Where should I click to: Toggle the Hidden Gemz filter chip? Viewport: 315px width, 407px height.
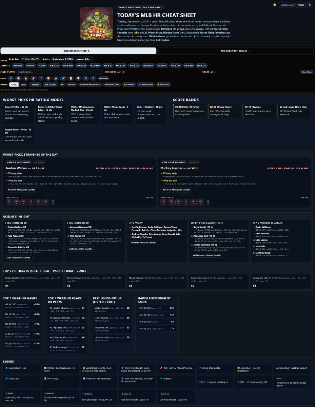[145, 84]
